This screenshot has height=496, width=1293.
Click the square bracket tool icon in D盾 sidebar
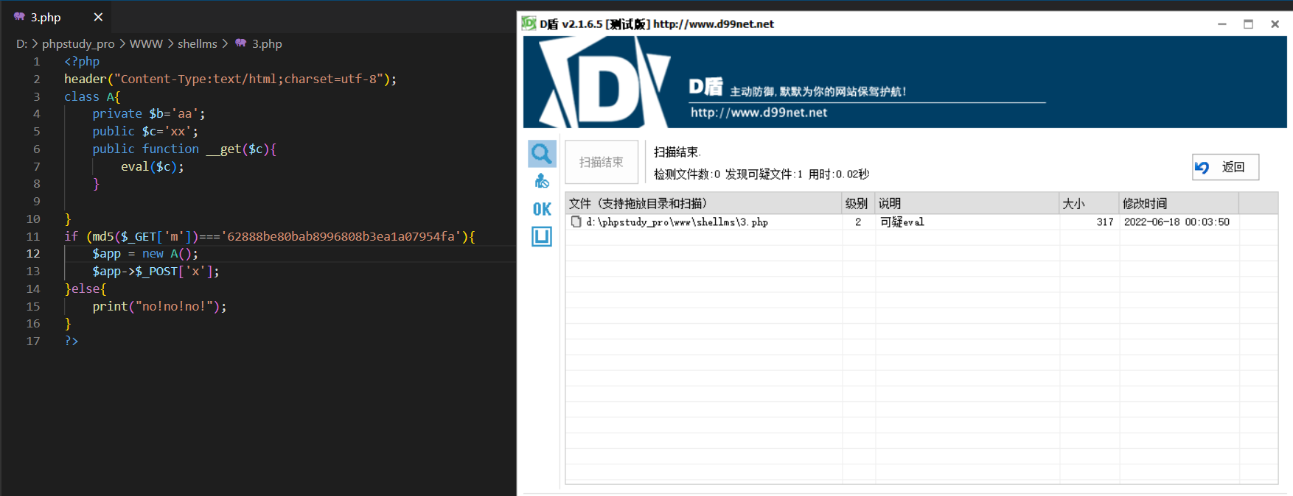542,236
